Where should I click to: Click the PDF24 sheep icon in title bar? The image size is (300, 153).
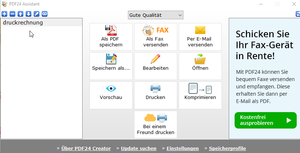pyautogui.click(x=4, y=4)
